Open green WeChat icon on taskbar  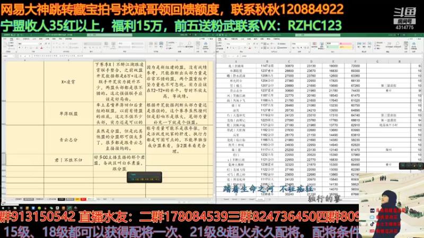tap(51, 208)
